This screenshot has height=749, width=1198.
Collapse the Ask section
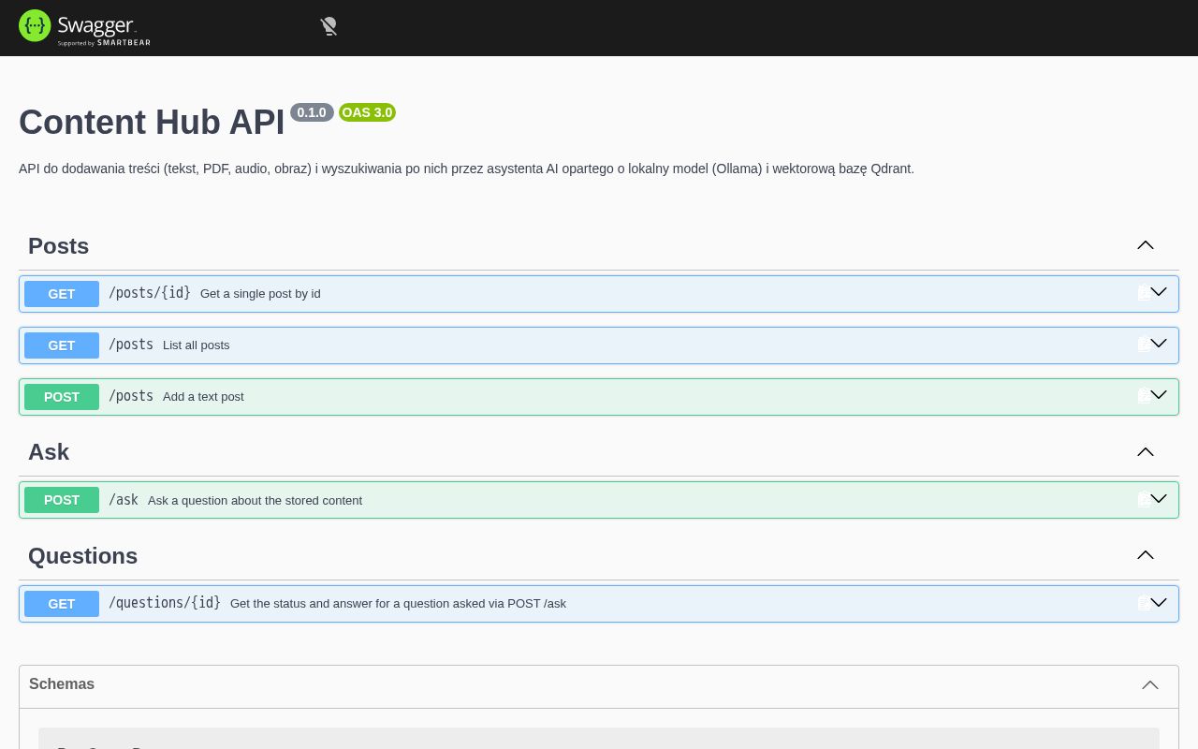(1146, 452)
